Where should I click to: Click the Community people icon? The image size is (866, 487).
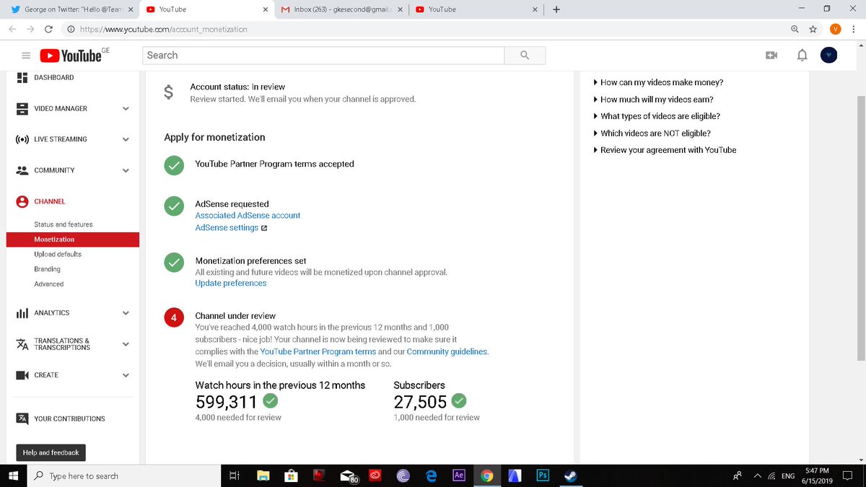click(22, 170)
